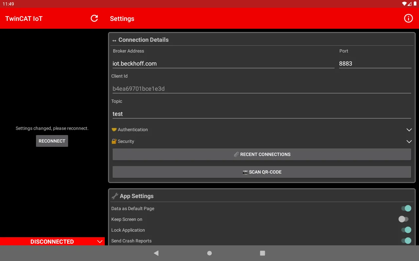Tap the arrows icon beside Connection Details

point(114,40)
